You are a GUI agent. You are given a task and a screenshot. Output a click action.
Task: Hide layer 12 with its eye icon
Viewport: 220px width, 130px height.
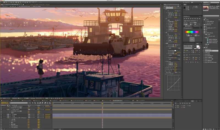[x=1, y=114]
